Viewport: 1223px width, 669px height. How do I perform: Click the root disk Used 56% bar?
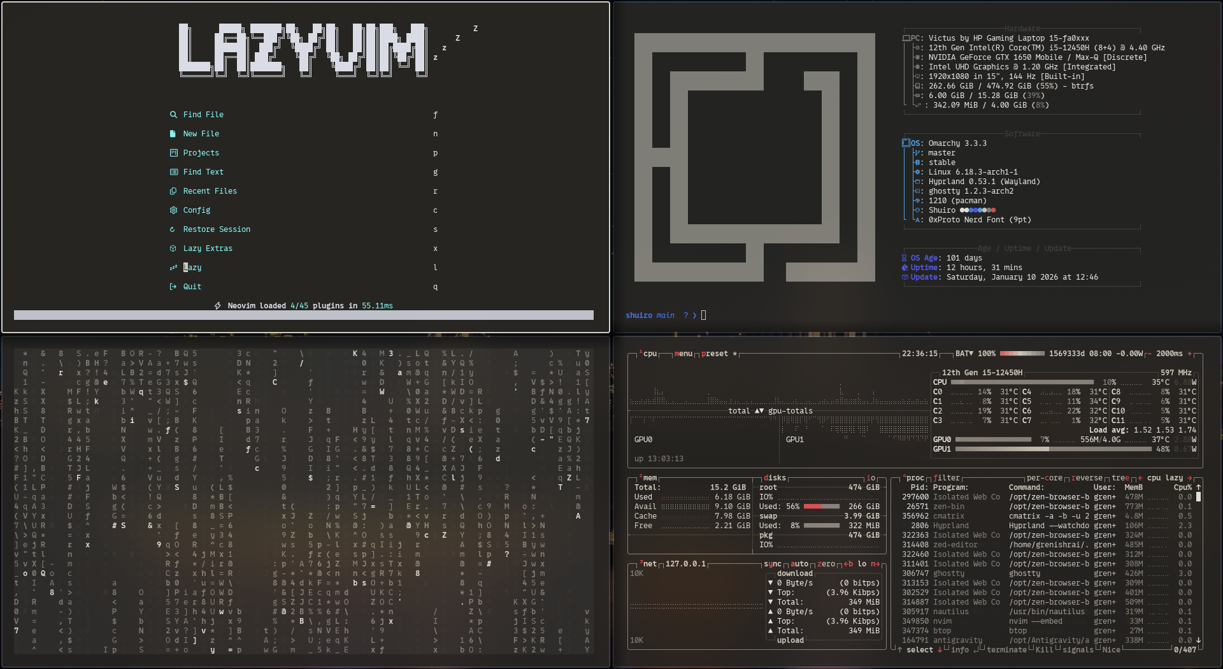click(822, 507)
